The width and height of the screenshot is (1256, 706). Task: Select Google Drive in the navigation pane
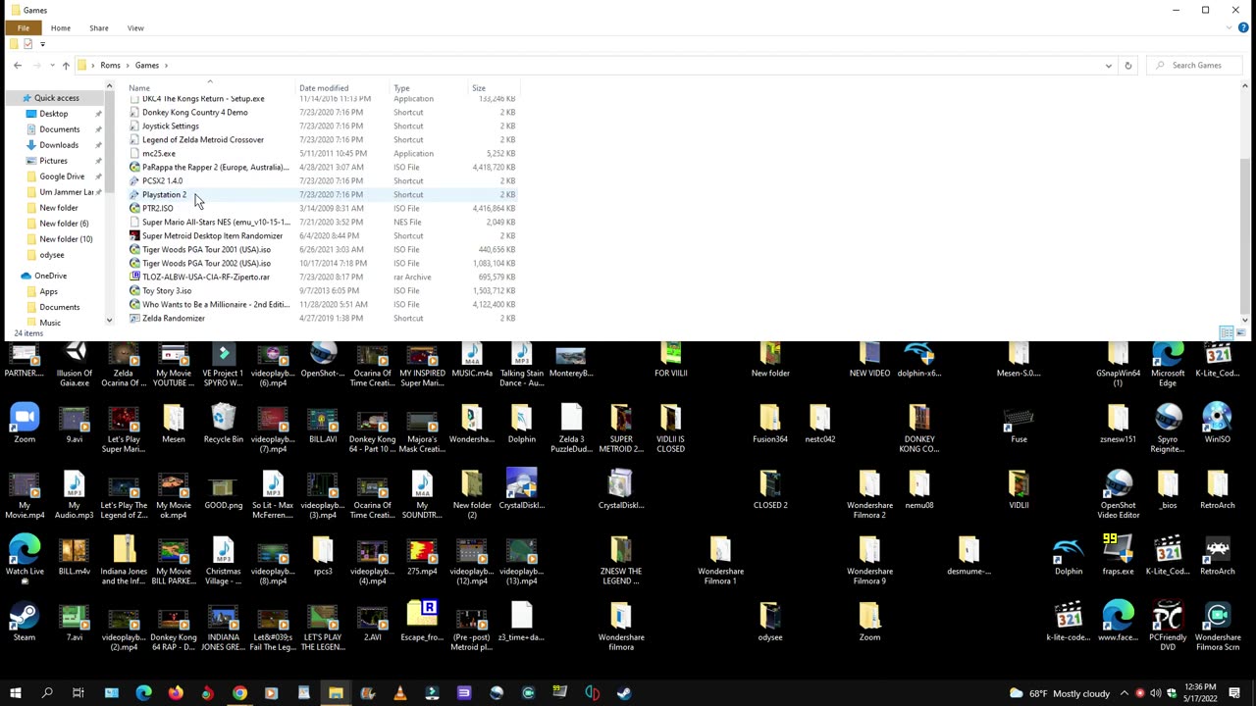click(62, 176)
